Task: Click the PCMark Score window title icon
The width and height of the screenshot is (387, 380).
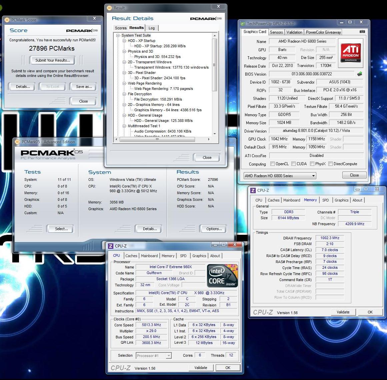Action: point(7,20)
